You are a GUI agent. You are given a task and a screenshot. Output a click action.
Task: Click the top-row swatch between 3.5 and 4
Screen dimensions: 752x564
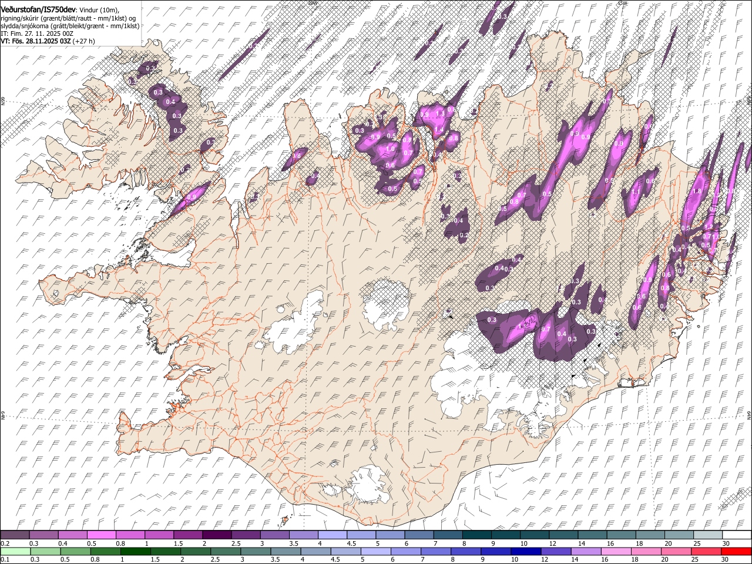point(303,535)
